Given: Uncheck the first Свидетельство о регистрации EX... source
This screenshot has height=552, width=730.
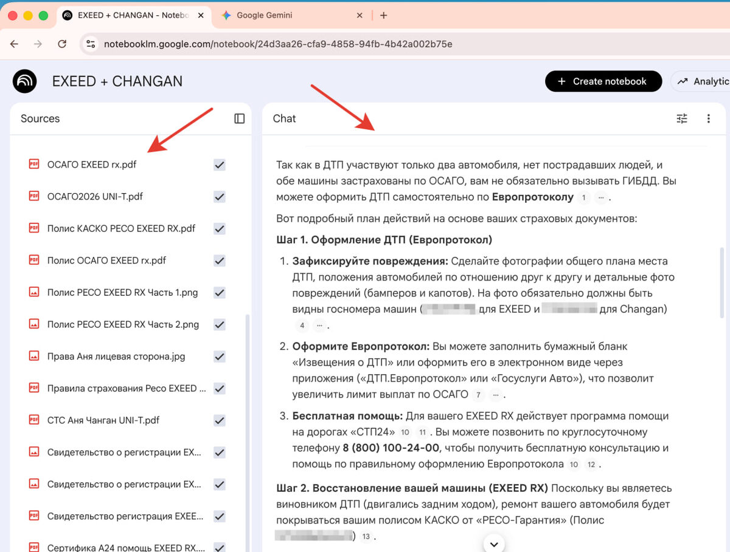Looking at the screenshot, I should click(220, 452).
